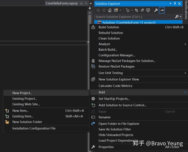This screenshot has width=188, height=152.
Task: Pin the Solution Explorer panel
Action: coord(175,4)
